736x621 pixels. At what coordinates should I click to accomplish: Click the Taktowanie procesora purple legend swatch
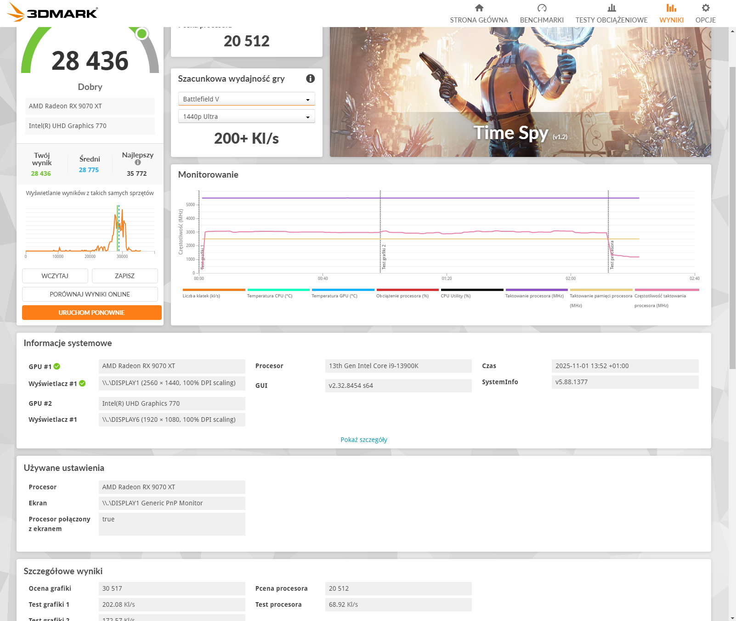coord(536,290)
